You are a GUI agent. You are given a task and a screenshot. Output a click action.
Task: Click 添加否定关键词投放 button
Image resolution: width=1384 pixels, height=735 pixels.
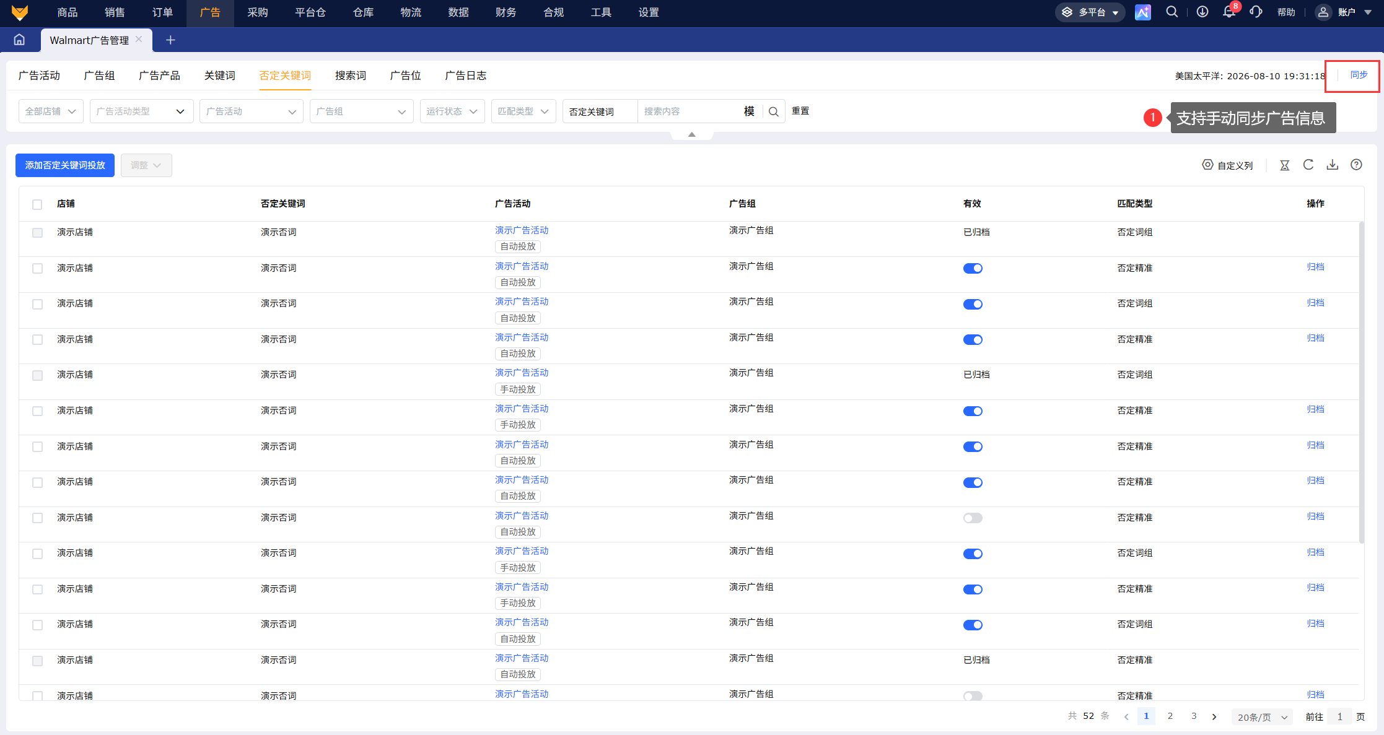65,165
